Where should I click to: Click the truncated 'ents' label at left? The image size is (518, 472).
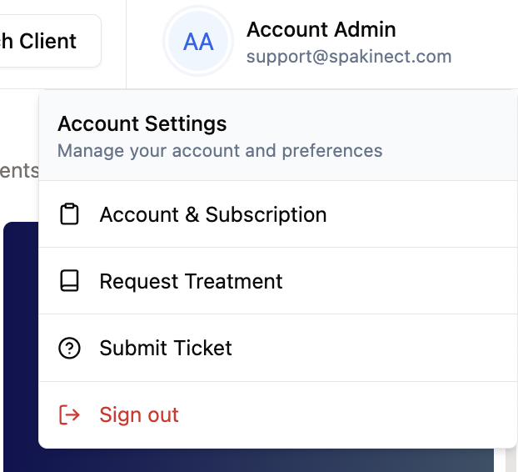[19, 171]
